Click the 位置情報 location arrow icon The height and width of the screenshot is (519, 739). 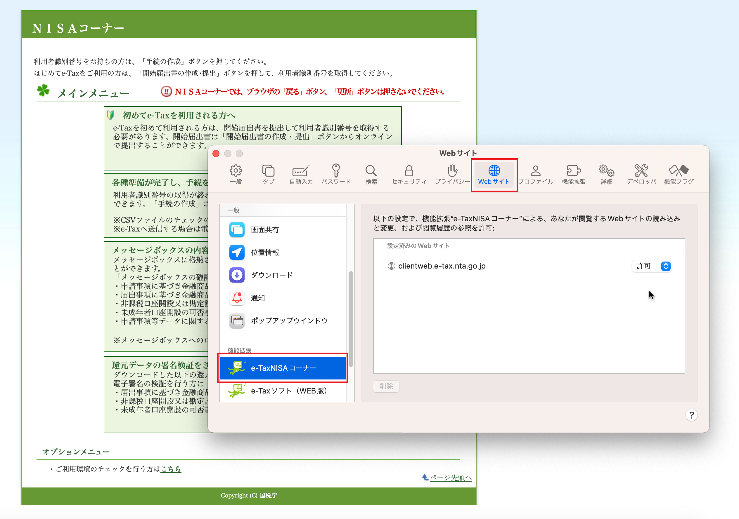tap(237, 252)
